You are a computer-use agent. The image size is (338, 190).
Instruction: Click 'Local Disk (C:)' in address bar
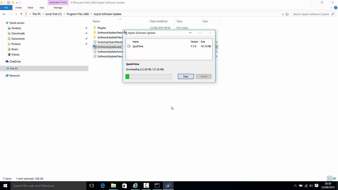(54, 14)
